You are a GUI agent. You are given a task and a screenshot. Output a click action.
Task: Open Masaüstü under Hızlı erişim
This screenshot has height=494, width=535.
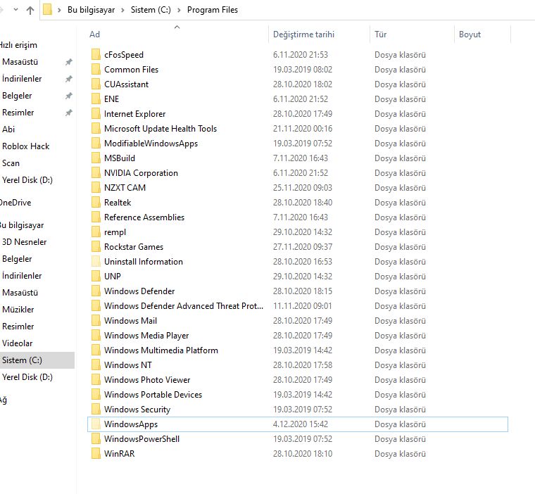(20, 62)
